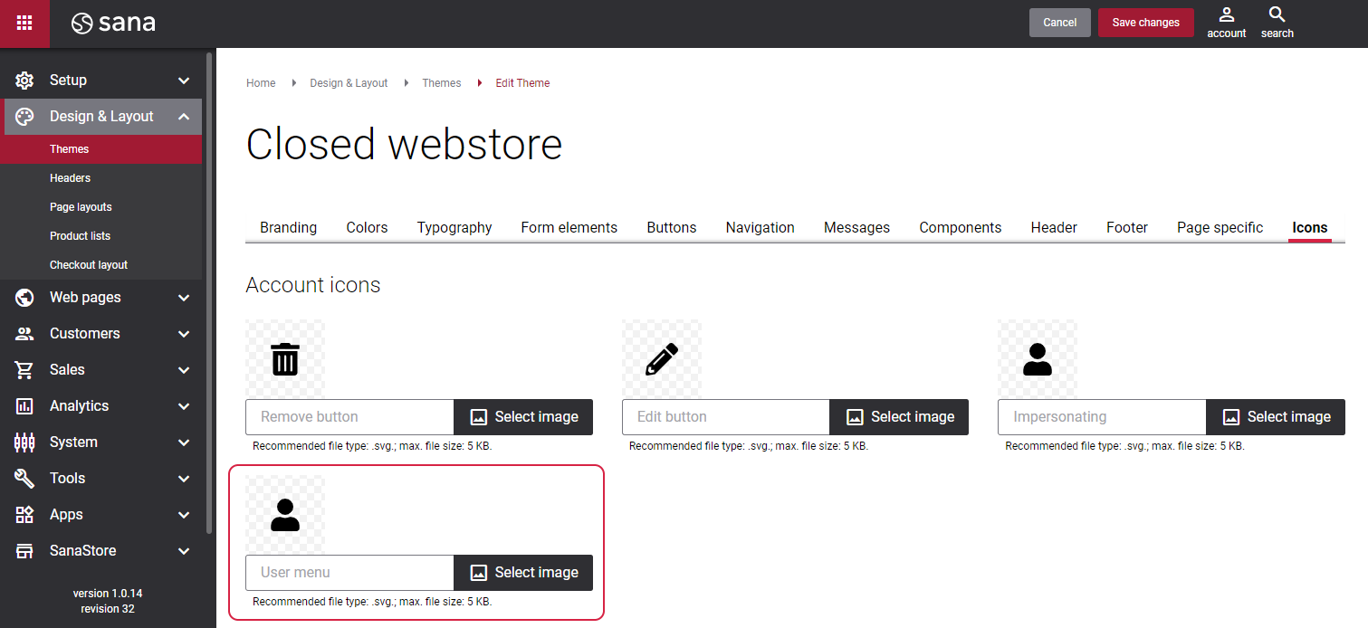Switch to the Typography tab

(x=454, y=227)
